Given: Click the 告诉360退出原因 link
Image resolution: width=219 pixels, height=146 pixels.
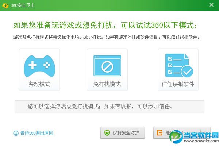Looking at the screenshot, I should click(x=37, y=133).
